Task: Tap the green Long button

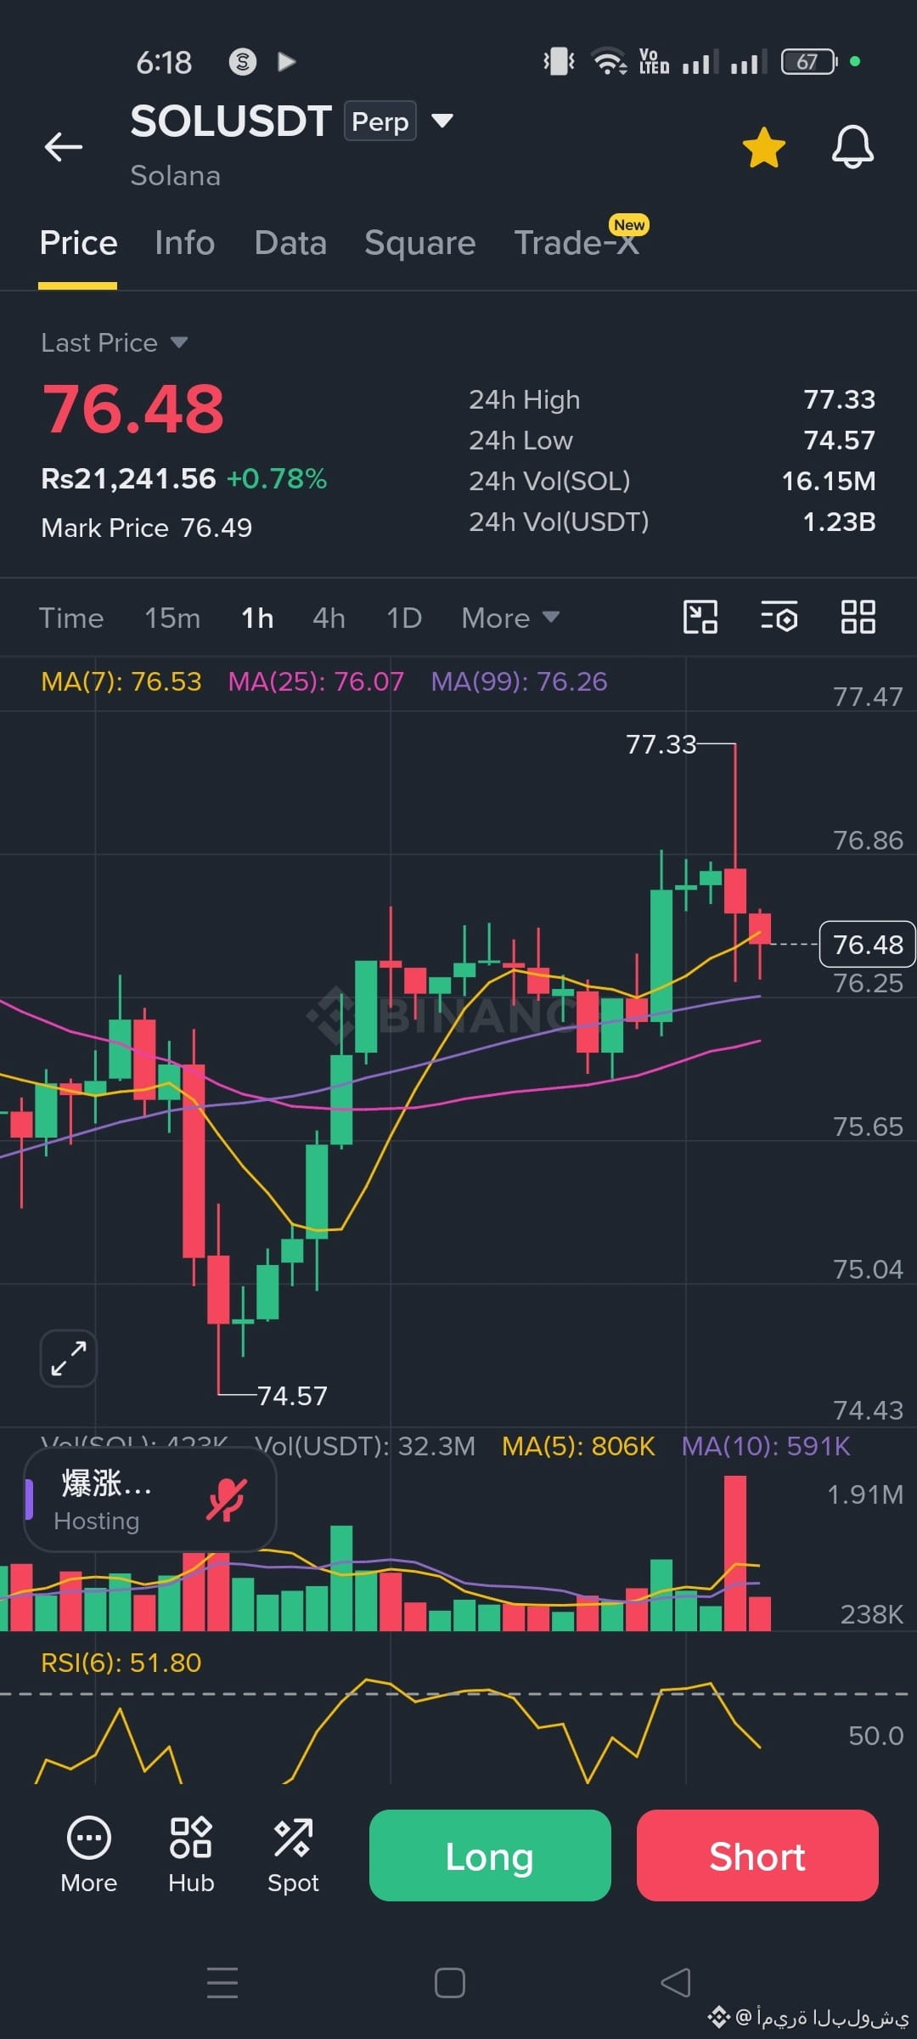Action: [x=490, y=1855]
